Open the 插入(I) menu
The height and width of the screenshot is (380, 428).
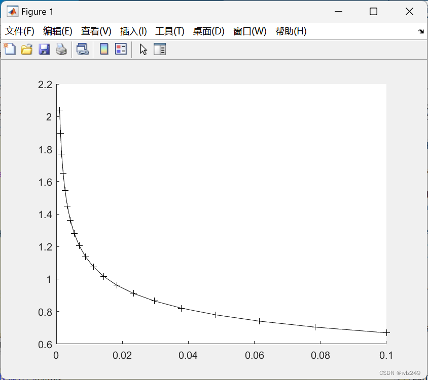point(133,31)
